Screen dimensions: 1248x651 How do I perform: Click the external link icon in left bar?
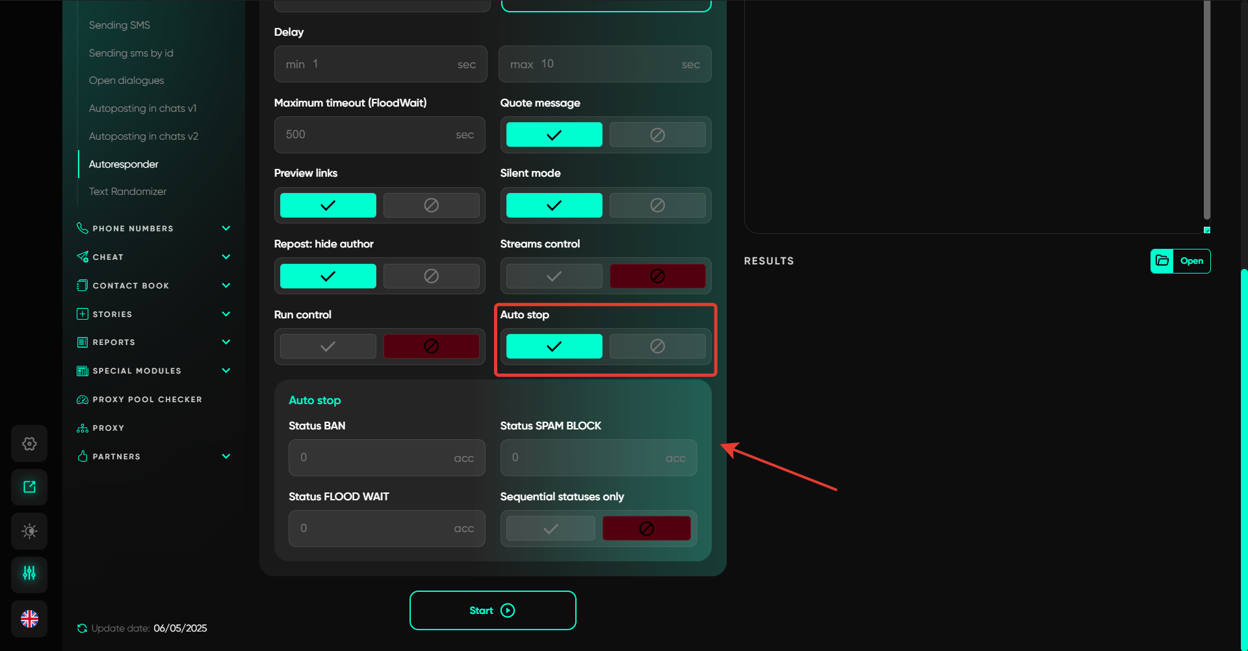click(x=29, y=487)
